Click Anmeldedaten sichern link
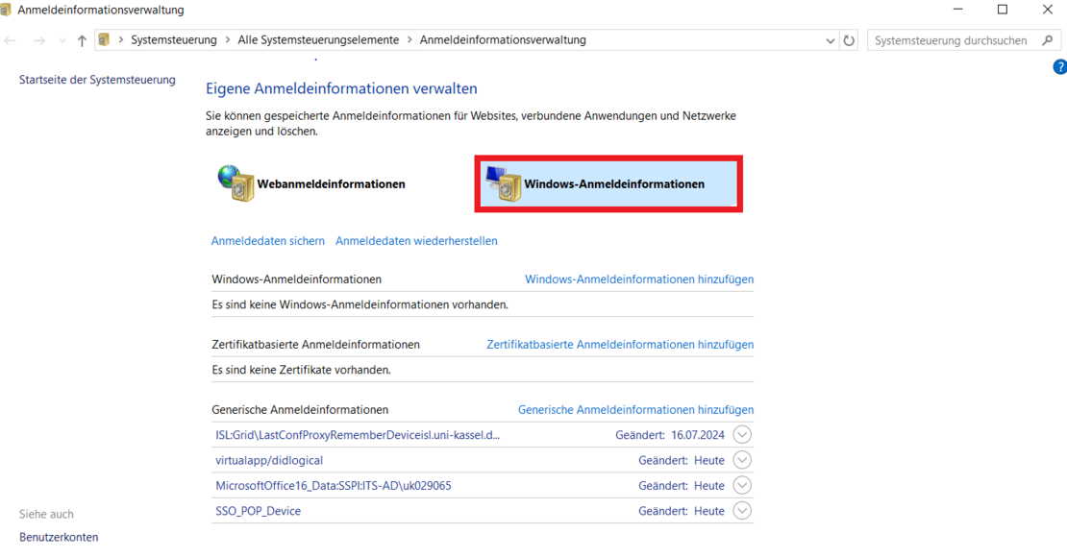1067x558 pixels. [267, 241]
